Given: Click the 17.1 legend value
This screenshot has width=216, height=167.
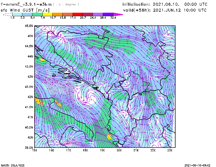Looking at the screenshot, I should (73, 18).
